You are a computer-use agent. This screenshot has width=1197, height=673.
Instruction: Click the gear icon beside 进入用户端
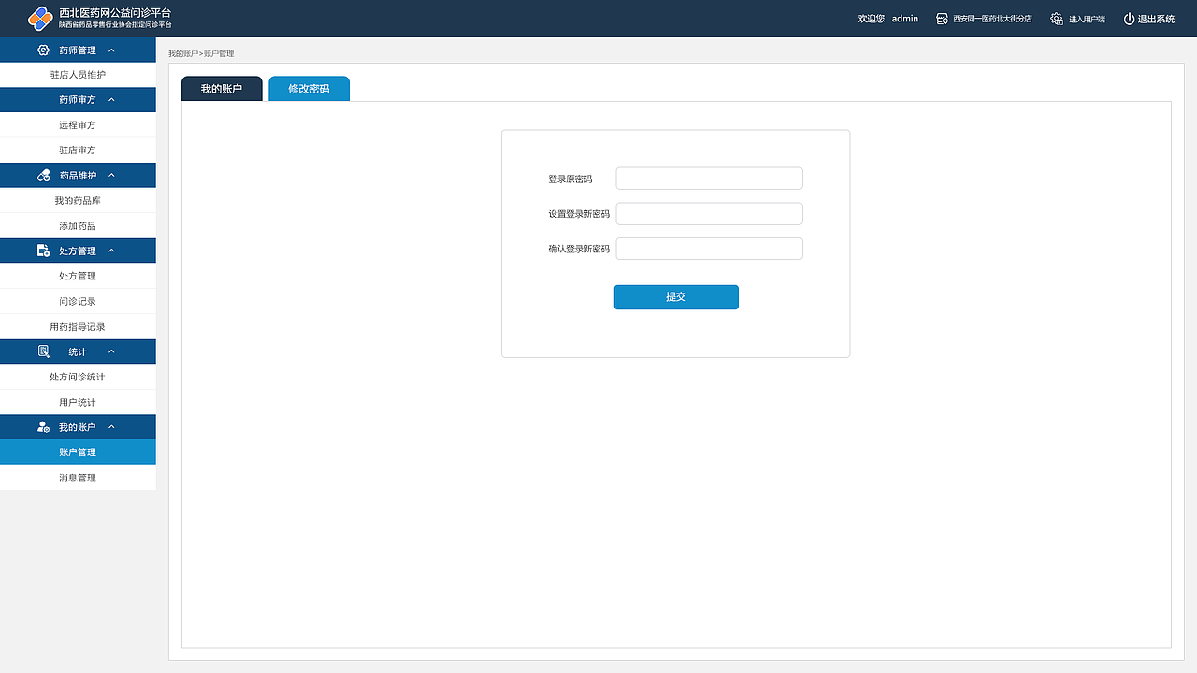pos(1057,19)
